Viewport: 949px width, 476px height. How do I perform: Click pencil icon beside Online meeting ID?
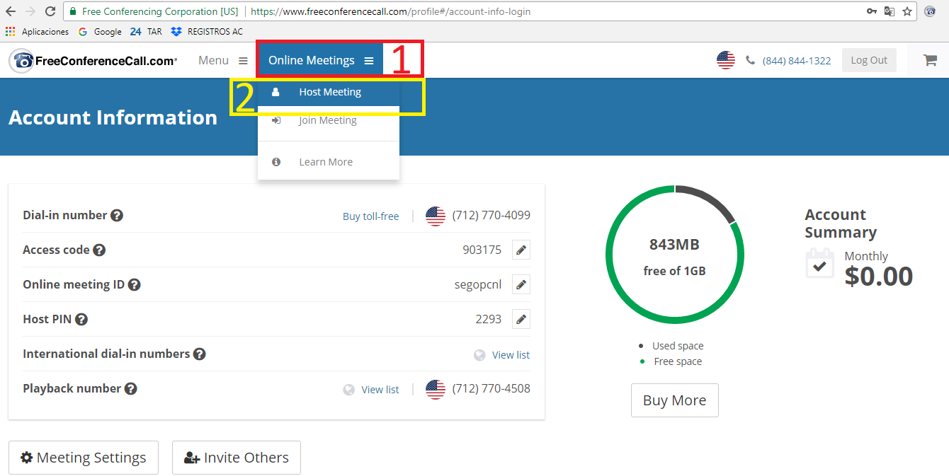[521, 284]
